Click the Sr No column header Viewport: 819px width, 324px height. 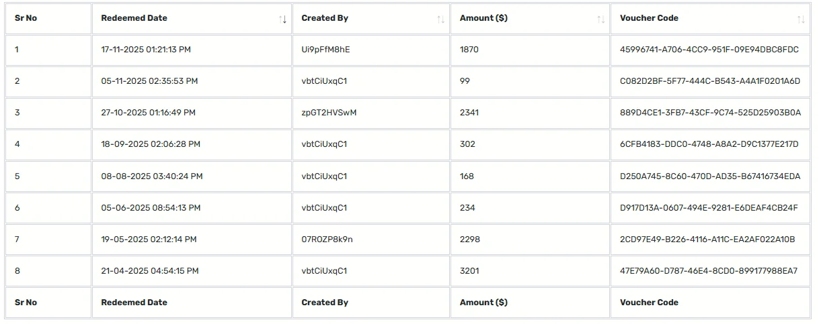48,19
